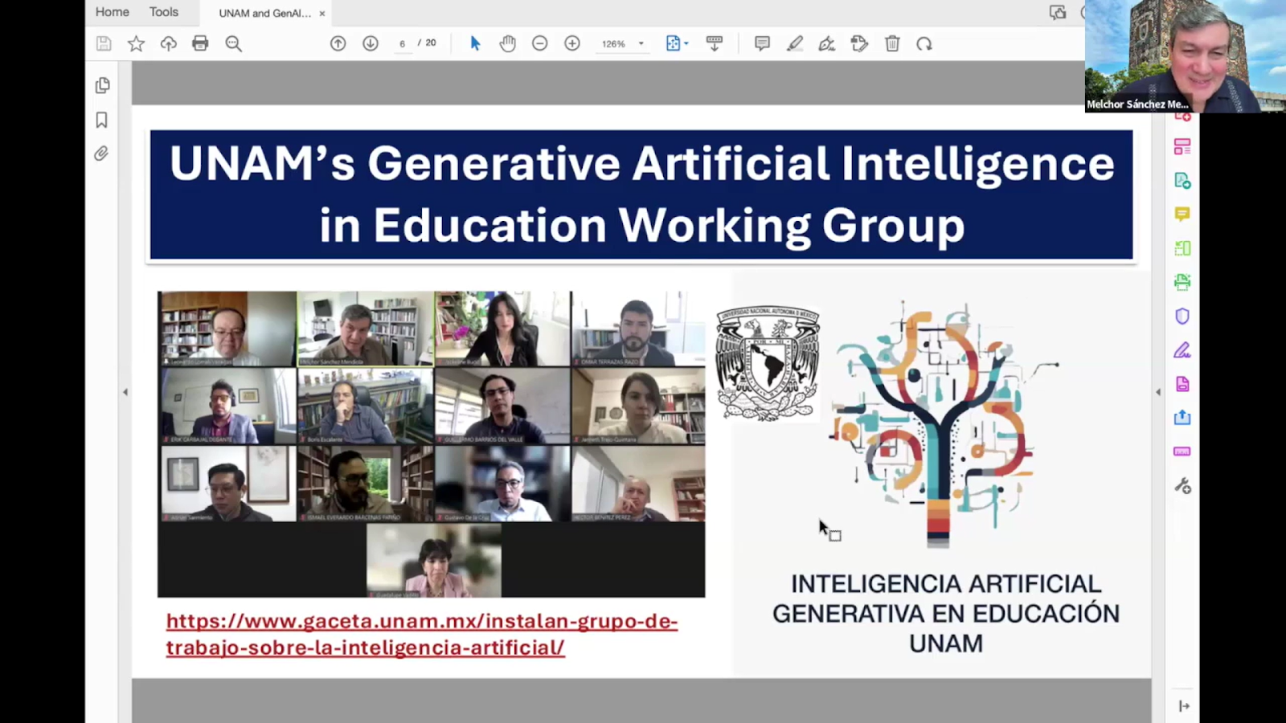Click the trash delete icon
This screenshot has height=723, width=1286.
point(892,43)
